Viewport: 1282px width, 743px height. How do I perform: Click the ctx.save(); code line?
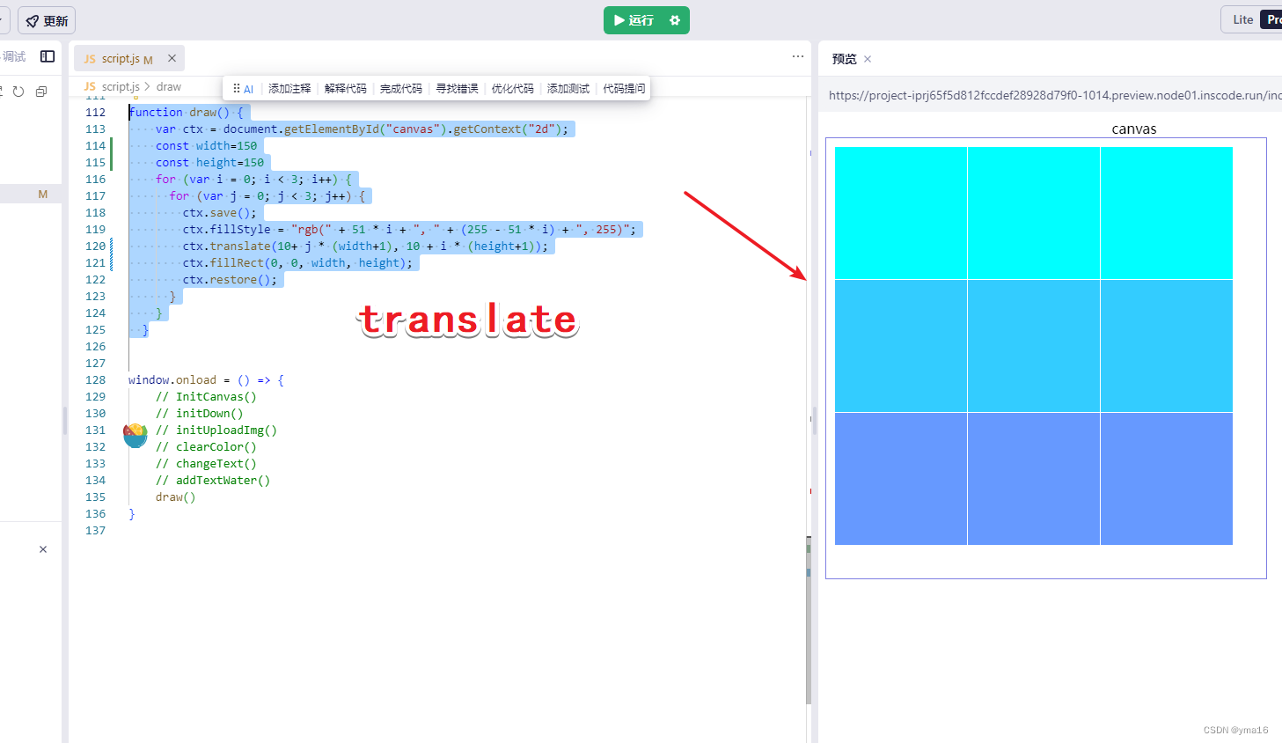pyautogui.click(x=220, y=213)
